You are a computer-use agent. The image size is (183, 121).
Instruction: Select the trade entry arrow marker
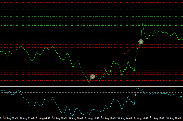coord(93,77)
